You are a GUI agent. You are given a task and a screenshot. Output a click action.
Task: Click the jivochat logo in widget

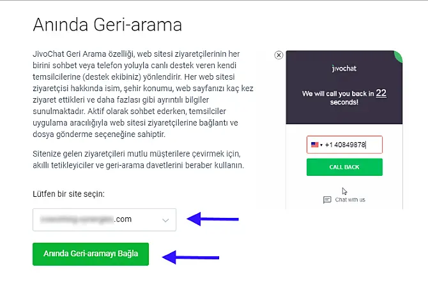click(344, 68)
